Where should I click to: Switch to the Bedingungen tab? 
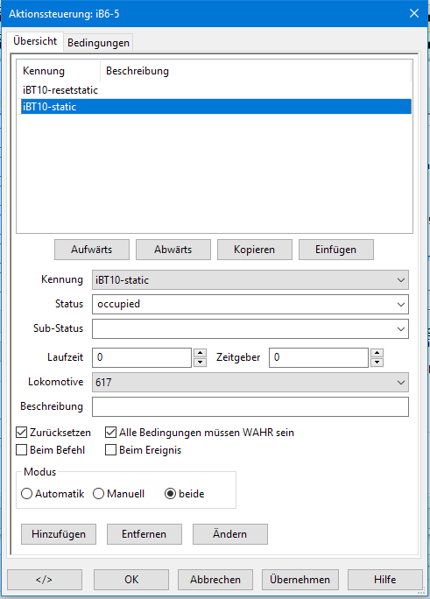pyautogui.click(x=98, y=43)
